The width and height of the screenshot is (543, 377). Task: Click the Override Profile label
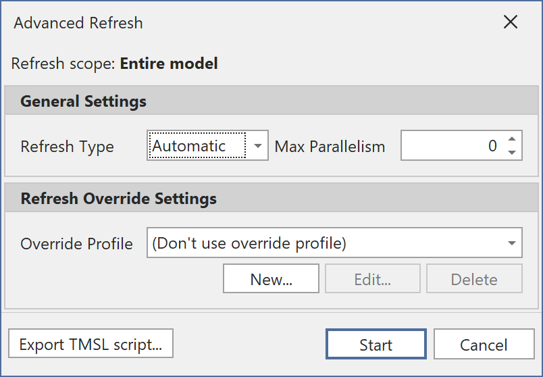tap(77, 244)
